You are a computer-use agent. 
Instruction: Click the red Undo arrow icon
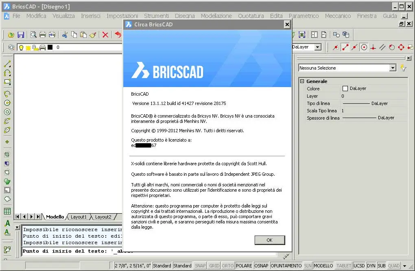point(118,35)
